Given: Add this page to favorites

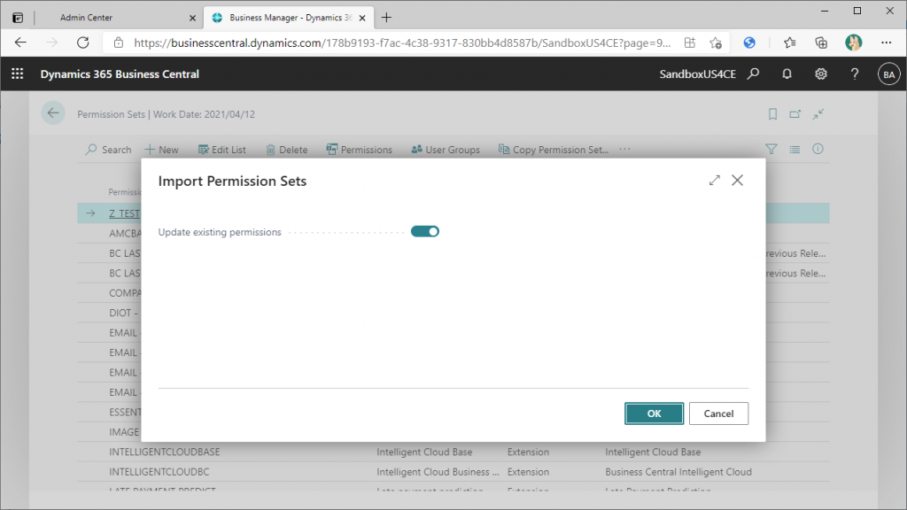Looking at the screenshot, I should pyautogui.click(x=716, y=42).
